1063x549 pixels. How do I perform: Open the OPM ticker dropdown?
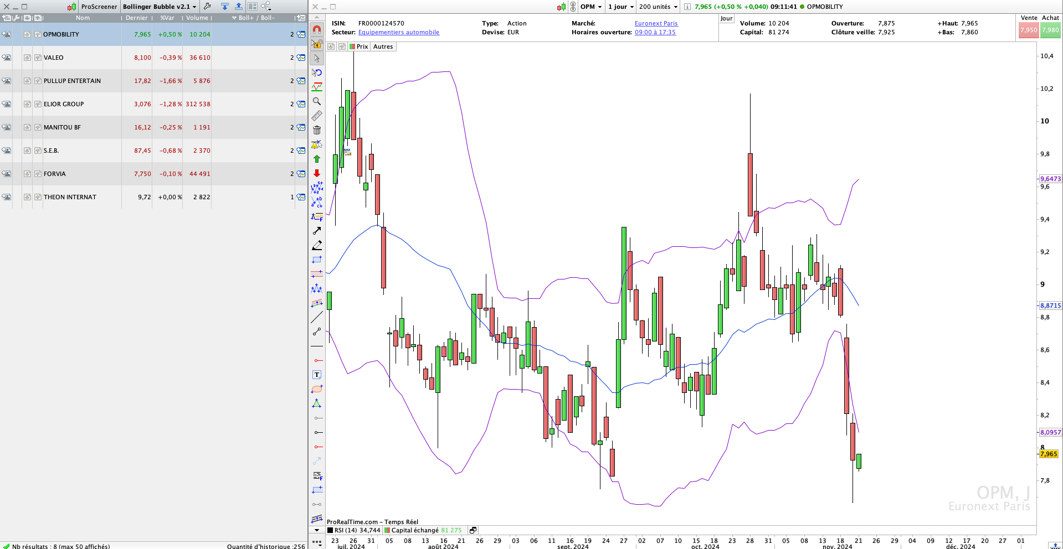pos(591,7)
